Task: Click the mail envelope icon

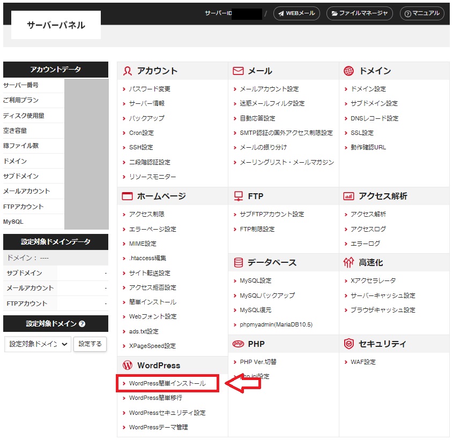Action: [238, 71]
